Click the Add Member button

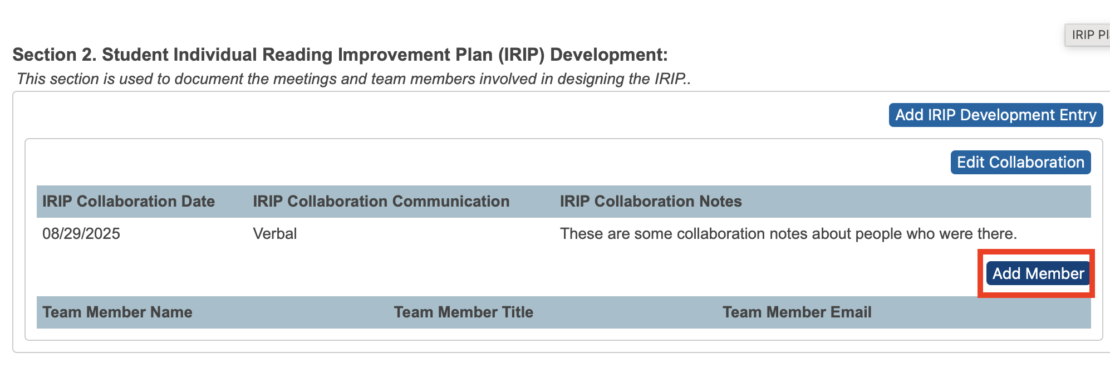1038,273
